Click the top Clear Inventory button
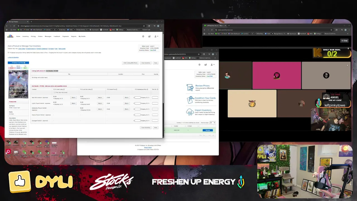Screen dimensions: 357x201 pos(146,63)
